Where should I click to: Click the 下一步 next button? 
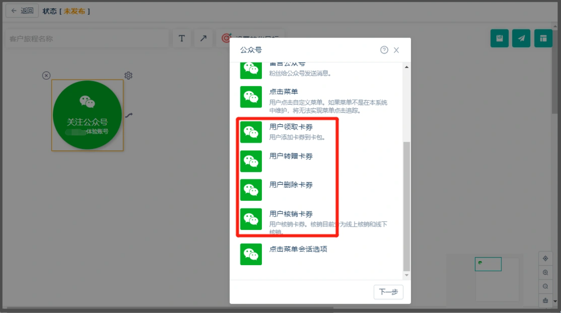[x=389, y=292]
